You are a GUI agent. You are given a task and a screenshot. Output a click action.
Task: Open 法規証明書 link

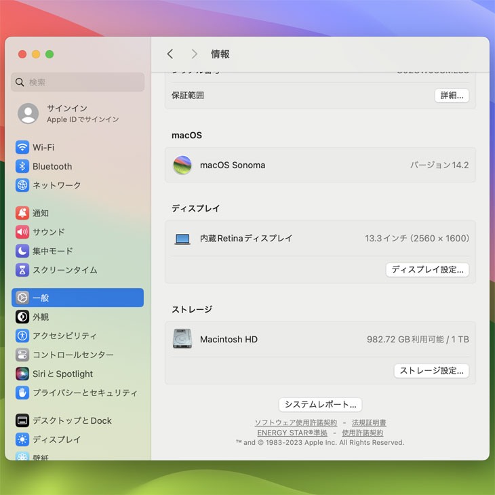coord(369,422)
